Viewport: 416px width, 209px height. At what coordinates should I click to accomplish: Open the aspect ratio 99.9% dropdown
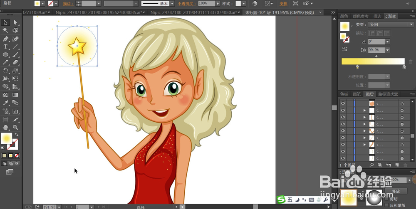pyautogui.click(x=388, y=50)
